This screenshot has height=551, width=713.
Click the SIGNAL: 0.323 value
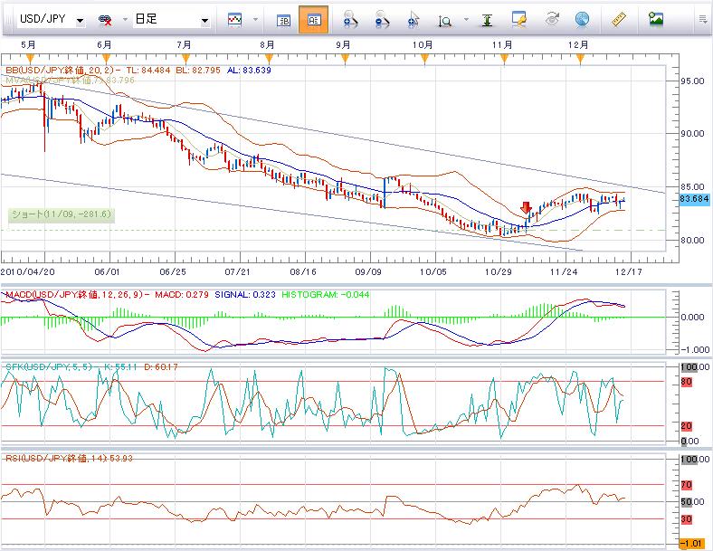[245, 295]
